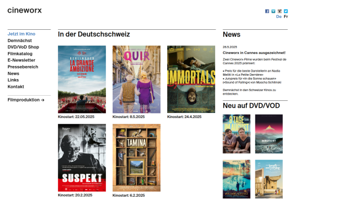The image size is (345, 215).
Task: Switch site language to Fr
Action: click(286, 17)
